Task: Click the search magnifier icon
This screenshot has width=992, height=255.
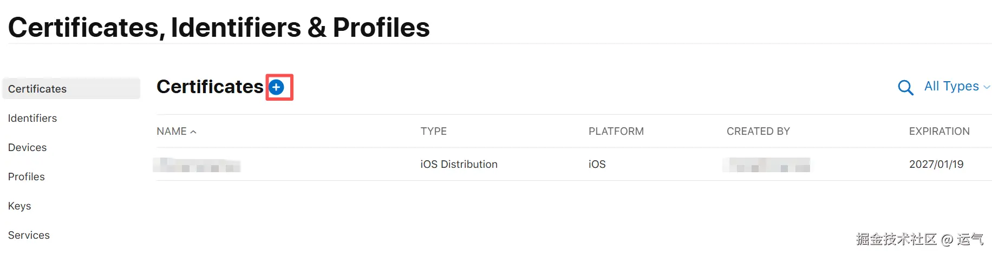Action: tap(905, 87)
